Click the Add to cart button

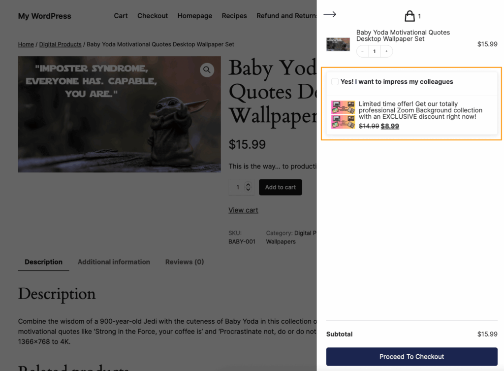tap(280, 187)
